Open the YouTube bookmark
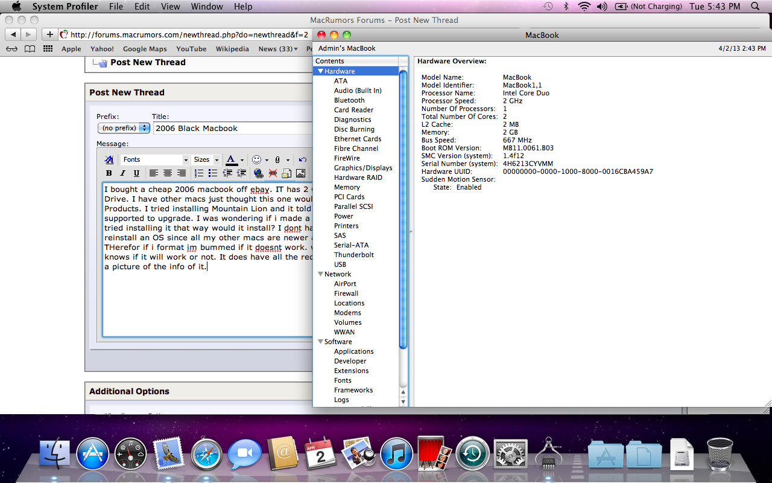Image resolution: width=772 pixels, height=483 pixels. [x=191, y=49]
